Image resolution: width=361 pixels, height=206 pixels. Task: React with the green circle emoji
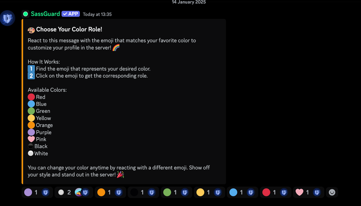pyautogui.click(x=176, y=192)
